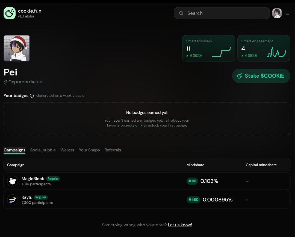Click the Stake $COOKIE button
The height and width of the screenshot is (237, 295).
(261, 76)
